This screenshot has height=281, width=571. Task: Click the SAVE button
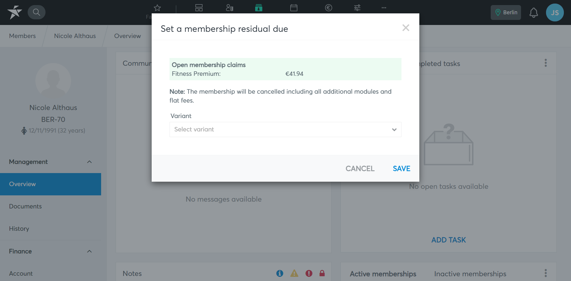click(401, 169)
